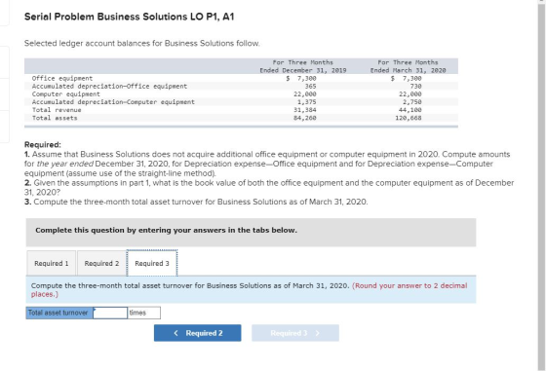This screenshot has width=546, height=371.
Task: Click the value 730 in the table
Action: [415, 87]
